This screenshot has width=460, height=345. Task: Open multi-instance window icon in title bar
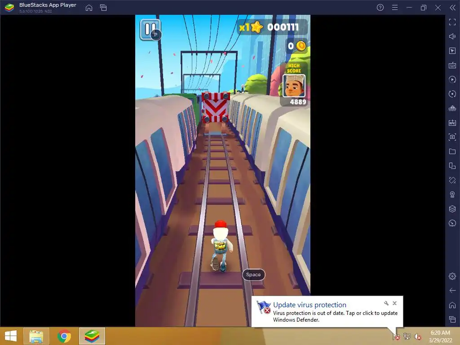(103, 8)
